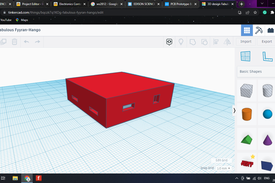Open the Maps bookmark

(x=22, y=20)
